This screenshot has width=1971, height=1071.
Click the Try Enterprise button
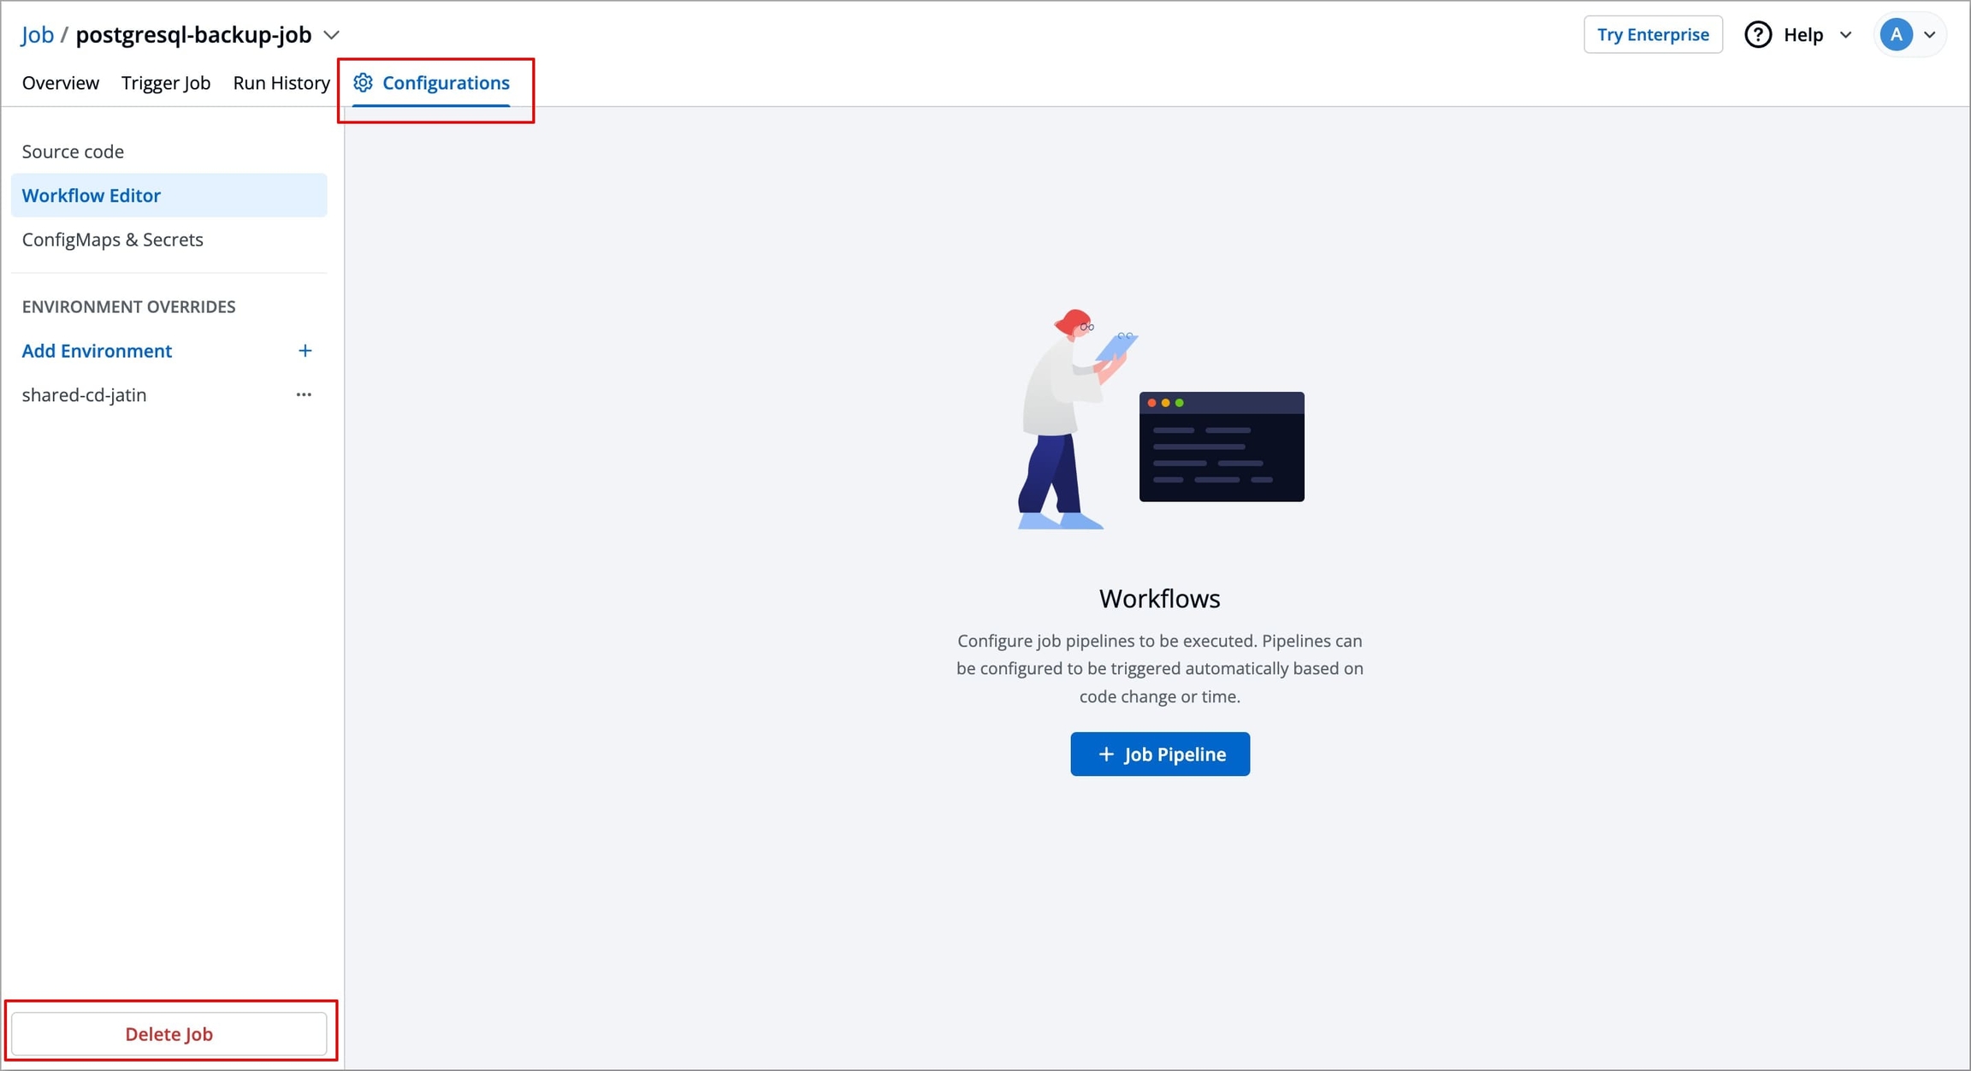[1652, 35]
